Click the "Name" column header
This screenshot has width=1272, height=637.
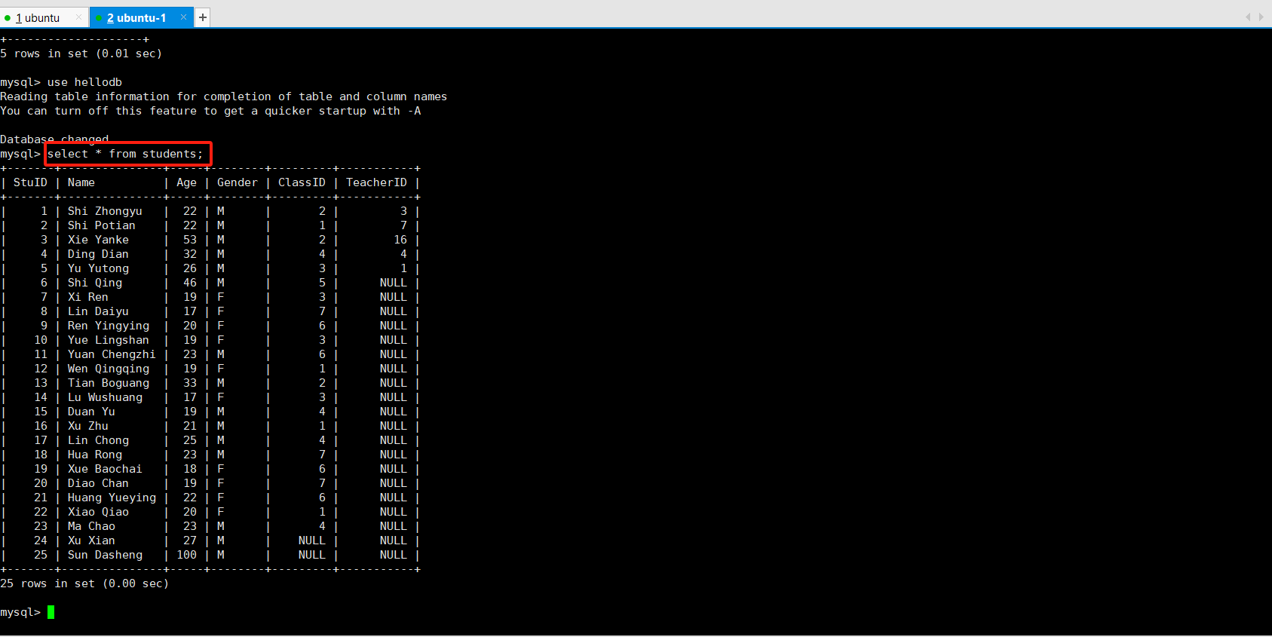tap(81, 182)
